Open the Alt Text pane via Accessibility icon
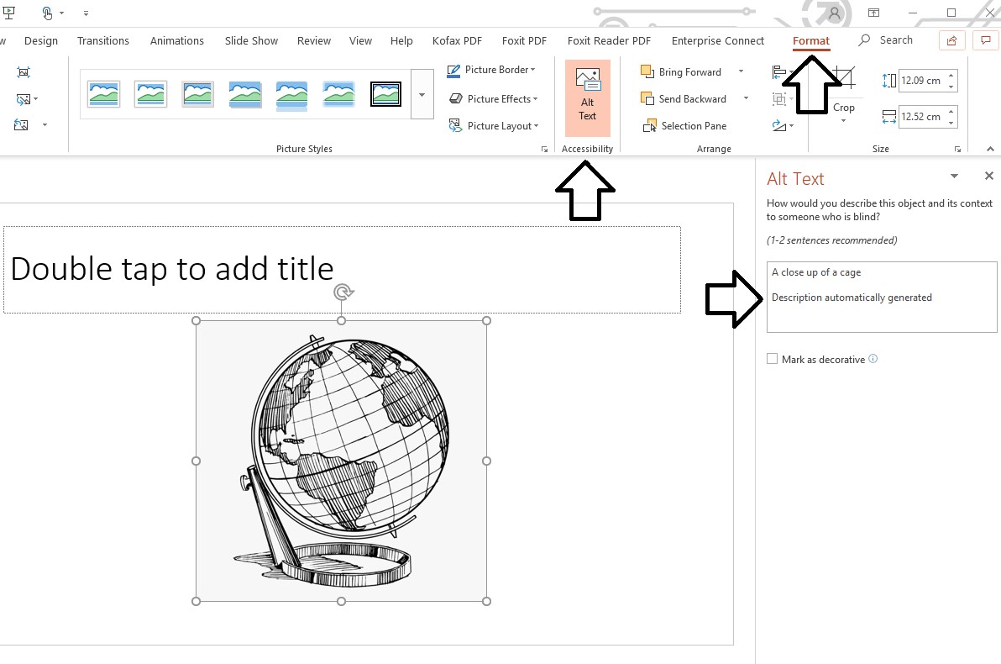 click(x=587, y=95)
